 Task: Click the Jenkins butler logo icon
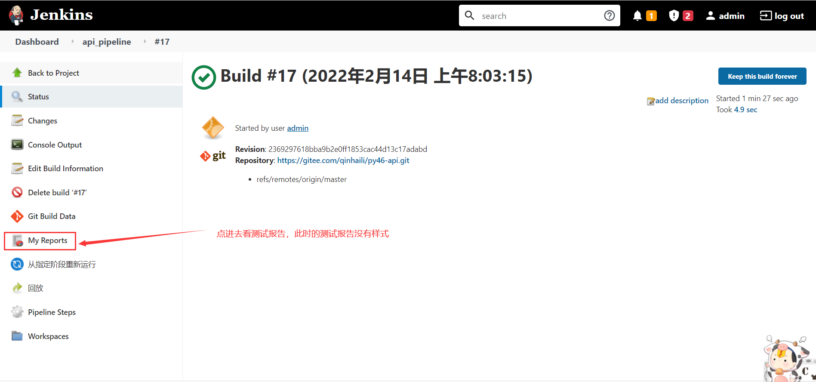point(16,15)
